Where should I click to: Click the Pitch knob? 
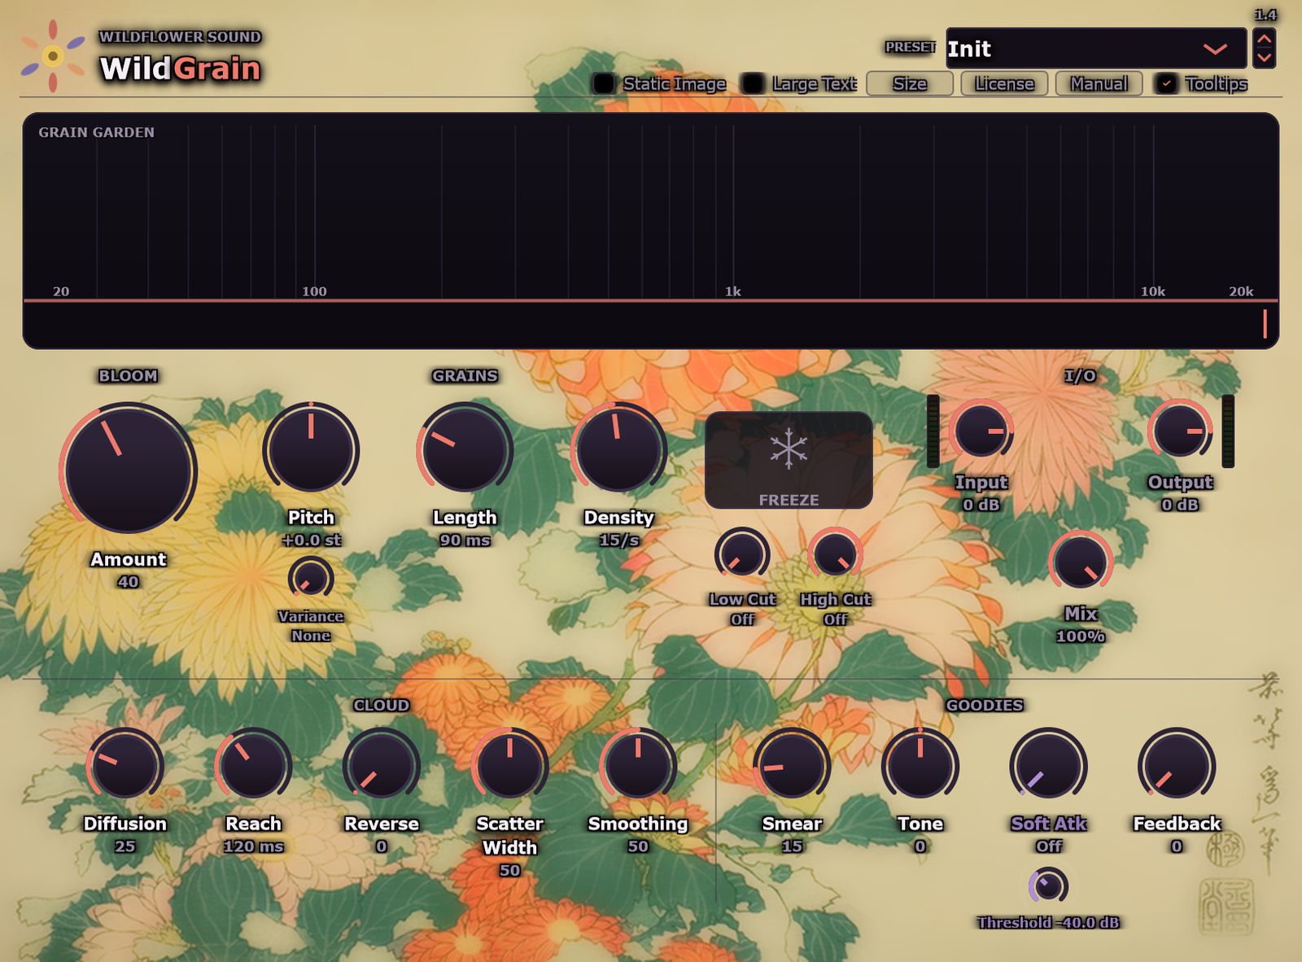311,449
